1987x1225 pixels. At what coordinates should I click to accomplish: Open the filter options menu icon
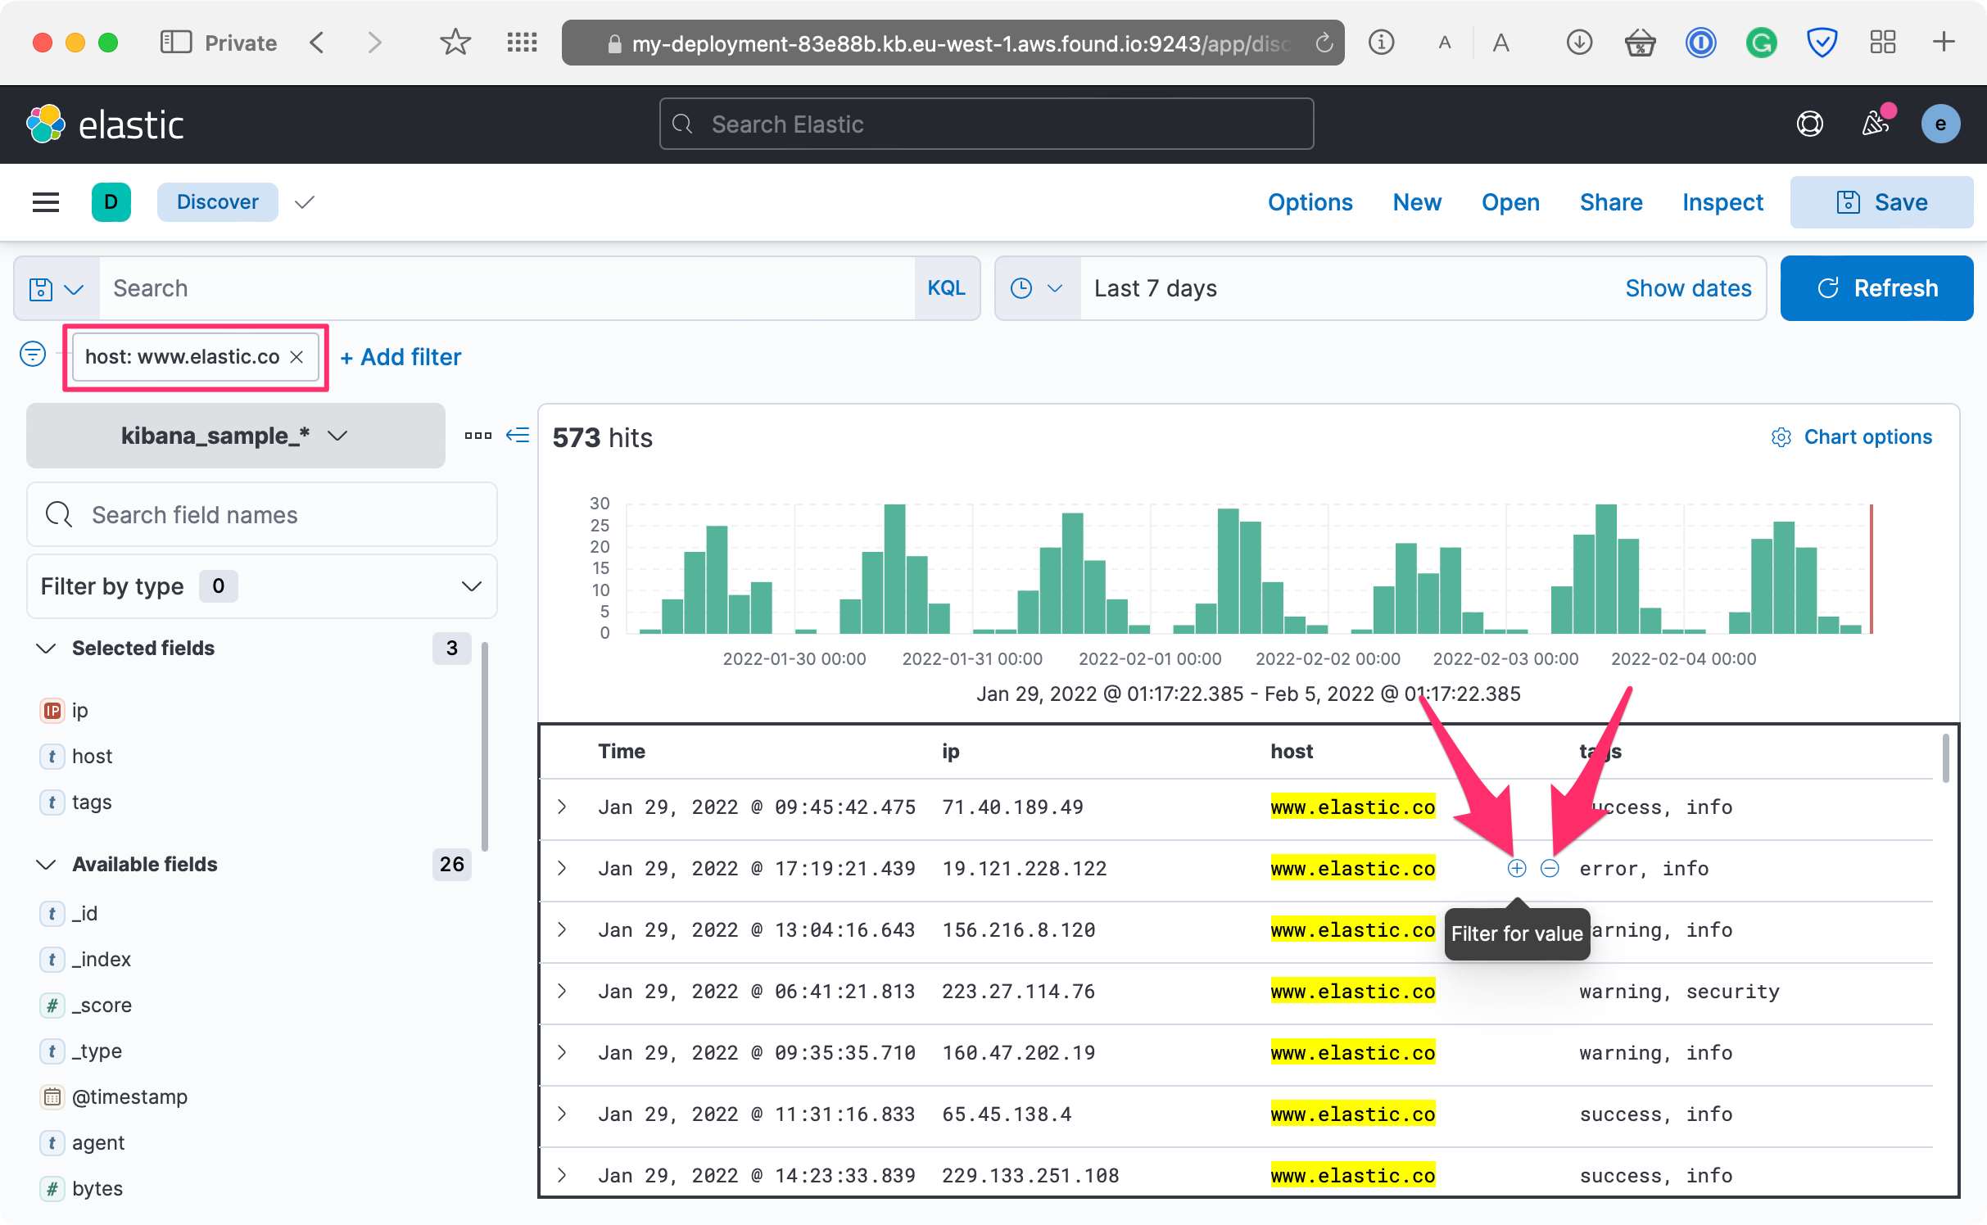pos(33,355)
